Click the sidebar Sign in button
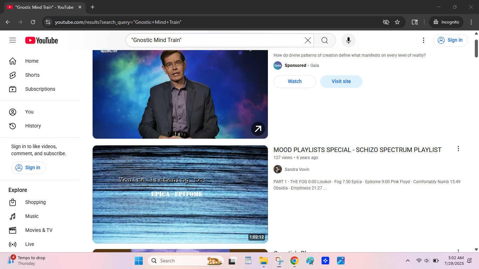479x269 pixels. pos(28,167)
